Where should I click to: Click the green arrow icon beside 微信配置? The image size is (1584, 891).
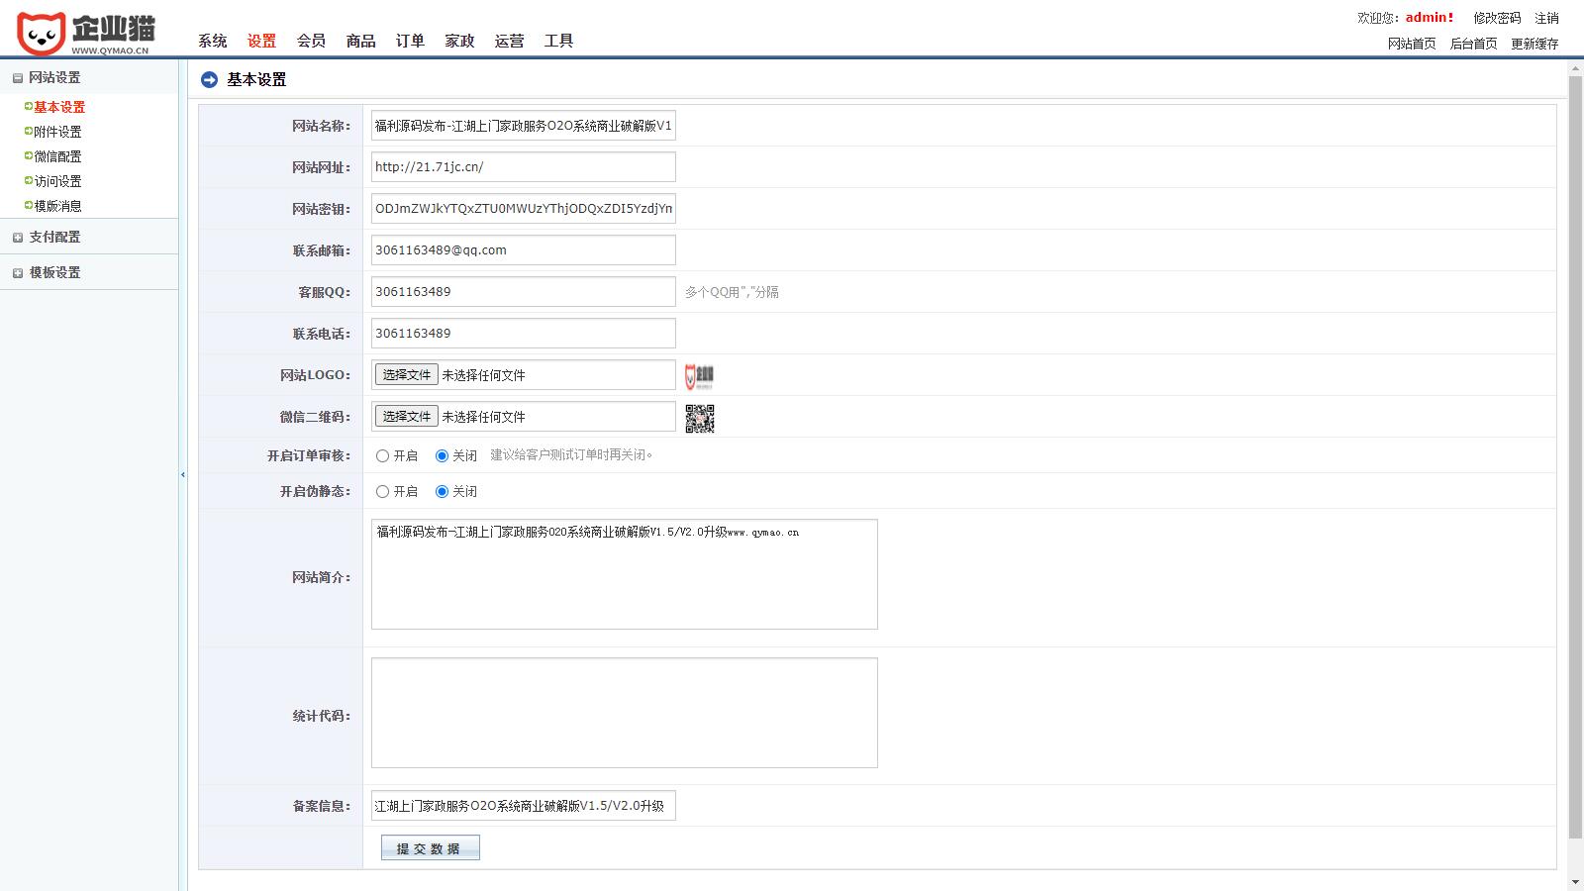coord(27,155)
